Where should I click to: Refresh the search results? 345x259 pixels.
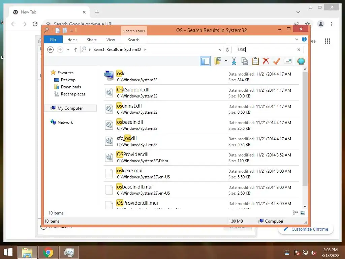coord(227,50)
